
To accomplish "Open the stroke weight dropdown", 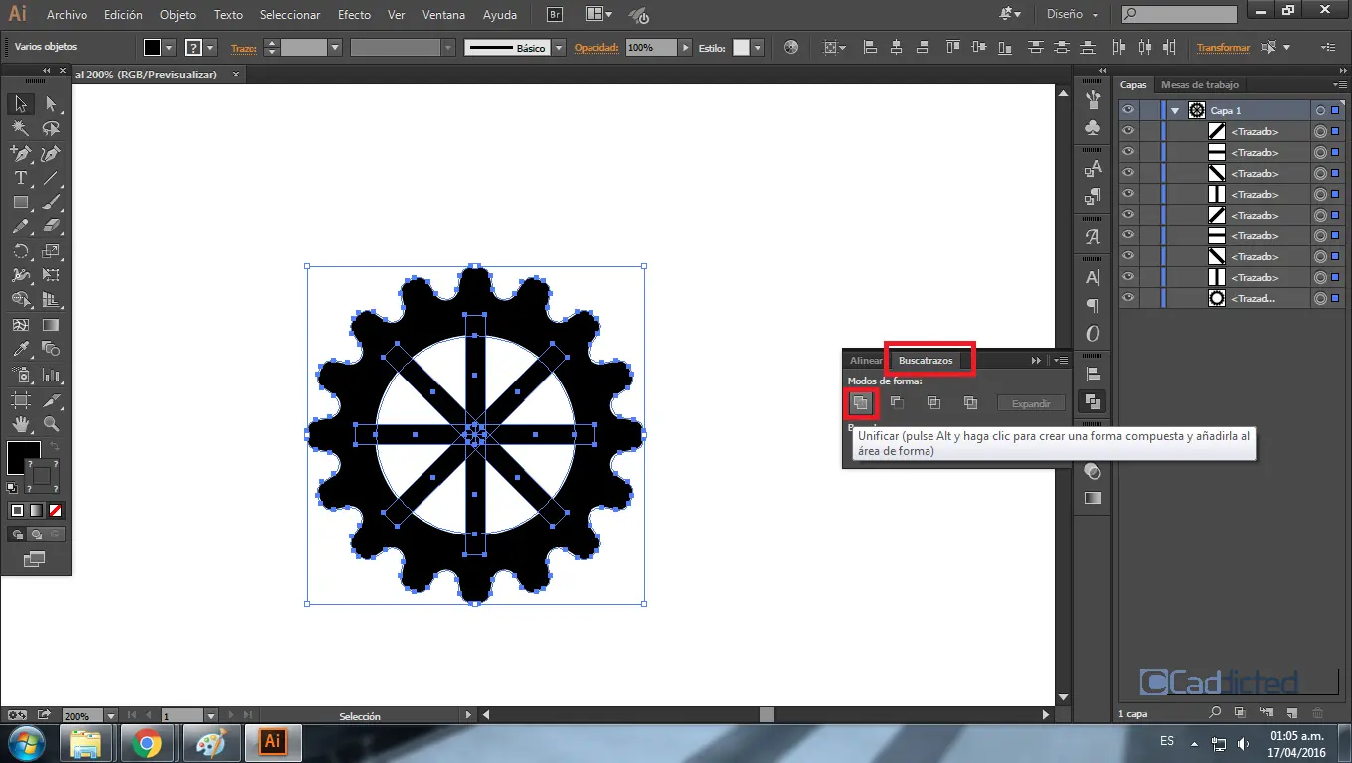I will (x=335, y=47).
